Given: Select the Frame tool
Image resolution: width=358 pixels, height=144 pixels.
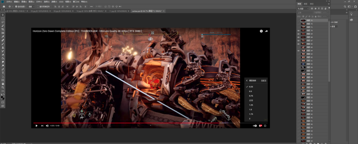Looking at the screenshot, I should 3,33.
